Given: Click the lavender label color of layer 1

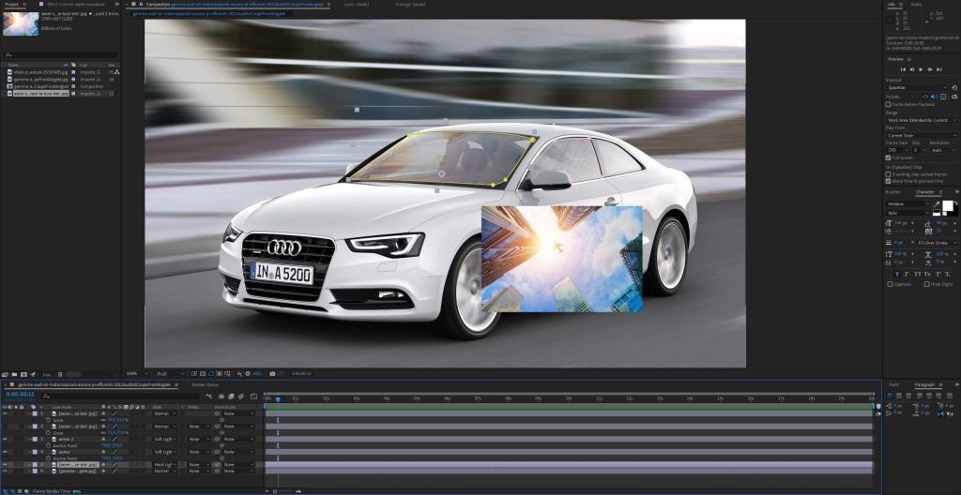Looking at the screenshot, I should coord(35,413).
